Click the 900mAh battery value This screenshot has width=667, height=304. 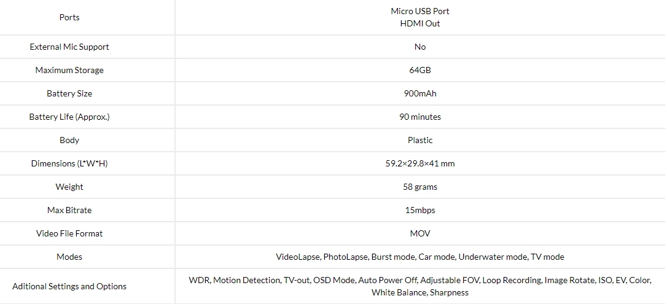pyautogui.click(x=420, y=93)
